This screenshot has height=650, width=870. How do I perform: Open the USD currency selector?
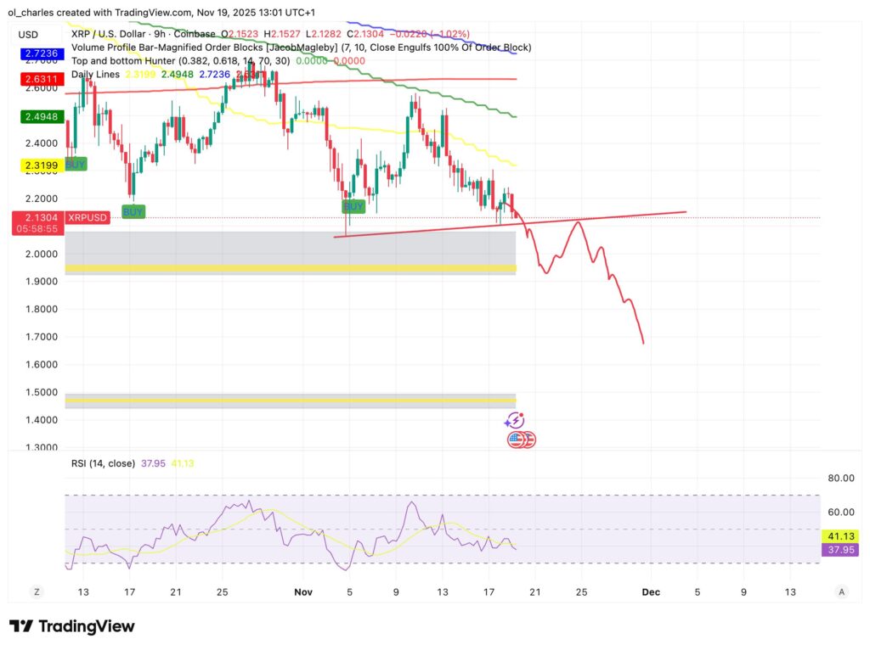pyautogui.click(x=29, y=35)
